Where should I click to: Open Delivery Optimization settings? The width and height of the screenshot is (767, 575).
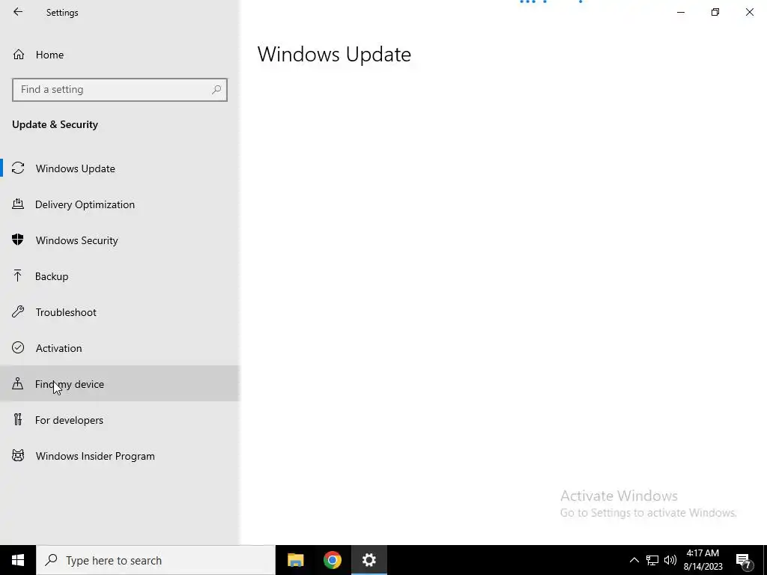click(x=120, y=204)
